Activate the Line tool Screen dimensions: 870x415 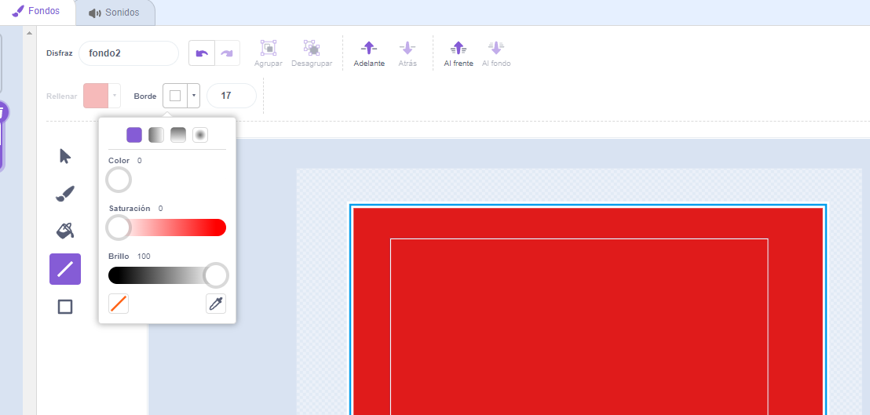pos(65,269)
